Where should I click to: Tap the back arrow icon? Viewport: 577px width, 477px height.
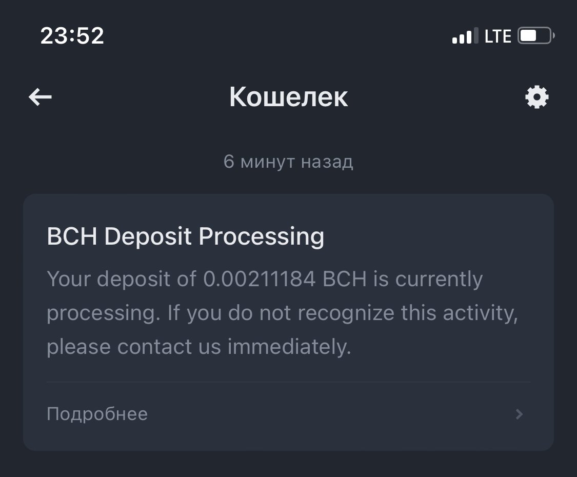(40, 97)
